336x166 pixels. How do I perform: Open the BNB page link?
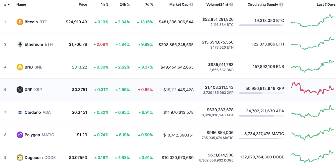[x=34, y=67]
